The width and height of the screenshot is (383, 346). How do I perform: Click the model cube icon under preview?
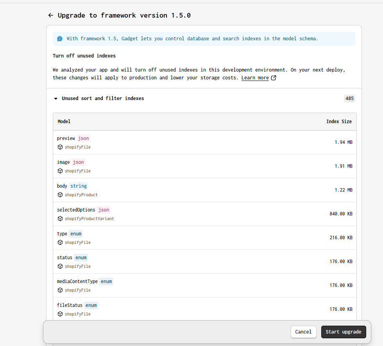tap(60, 147)
